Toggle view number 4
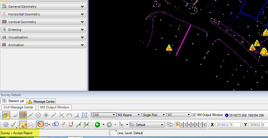 [x=189, y=125]
